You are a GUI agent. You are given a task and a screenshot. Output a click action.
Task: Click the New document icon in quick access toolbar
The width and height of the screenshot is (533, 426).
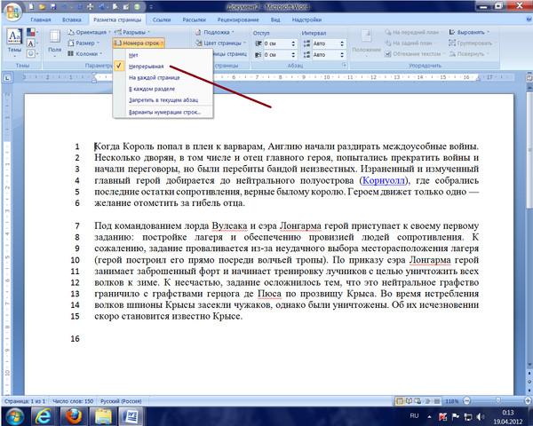click(31, 6)
